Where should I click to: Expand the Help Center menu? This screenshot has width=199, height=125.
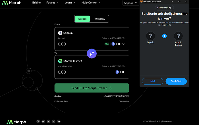coord(91,3)
